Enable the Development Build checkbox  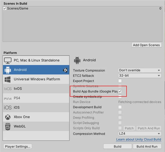(x=120, y=107)
